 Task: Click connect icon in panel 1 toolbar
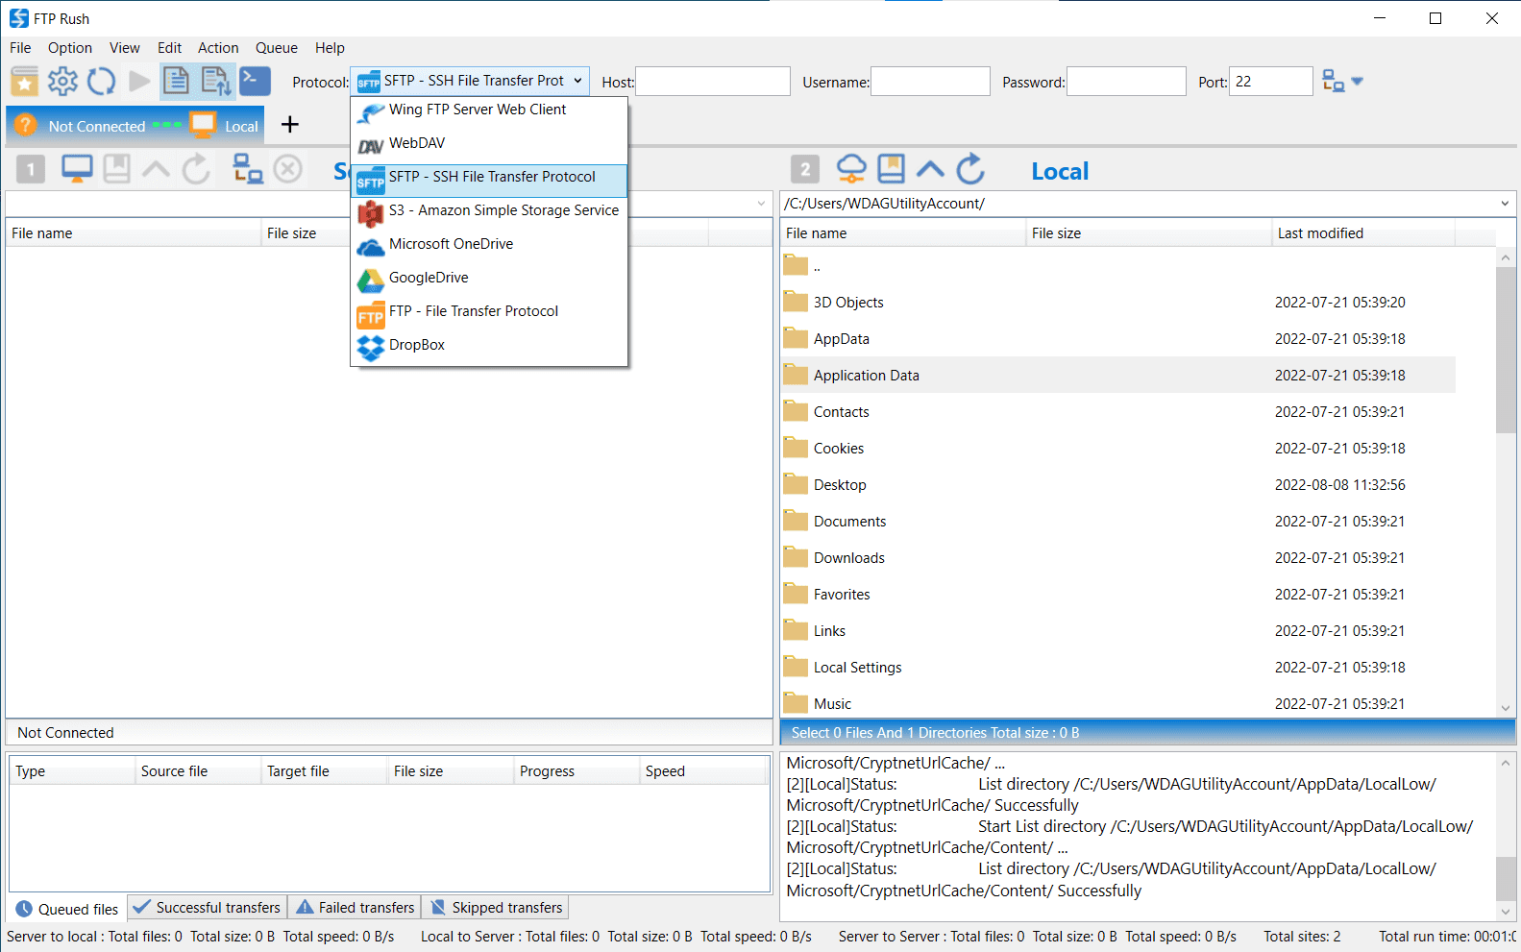coord(248,169)
